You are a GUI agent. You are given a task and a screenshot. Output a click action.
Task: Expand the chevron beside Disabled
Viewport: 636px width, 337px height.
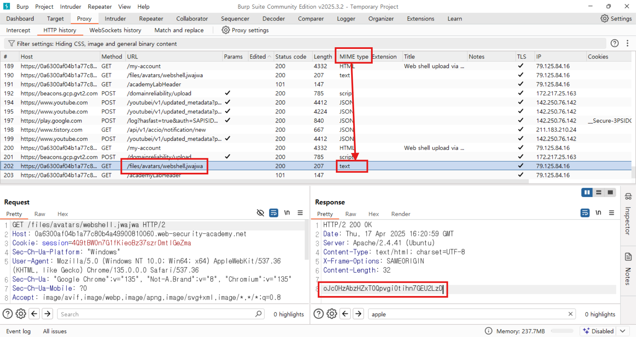(622, 331)
